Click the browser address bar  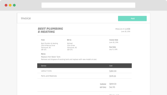pos(88,5)
